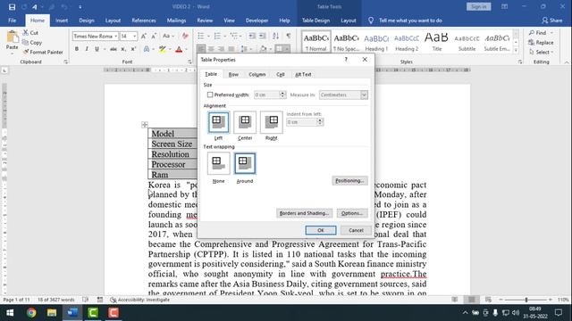Click the Tell me what you want search
572x321 pixels.
(410, 21)
